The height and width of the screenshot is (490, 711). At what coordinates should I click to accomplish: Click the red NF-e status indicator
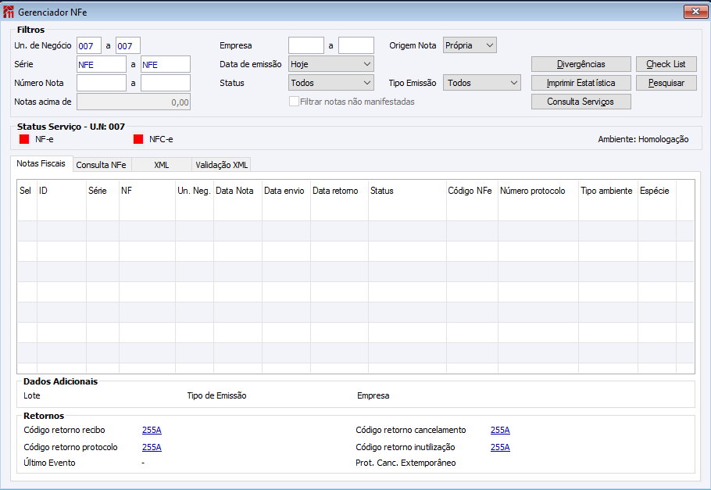click(x=24, y=139)
